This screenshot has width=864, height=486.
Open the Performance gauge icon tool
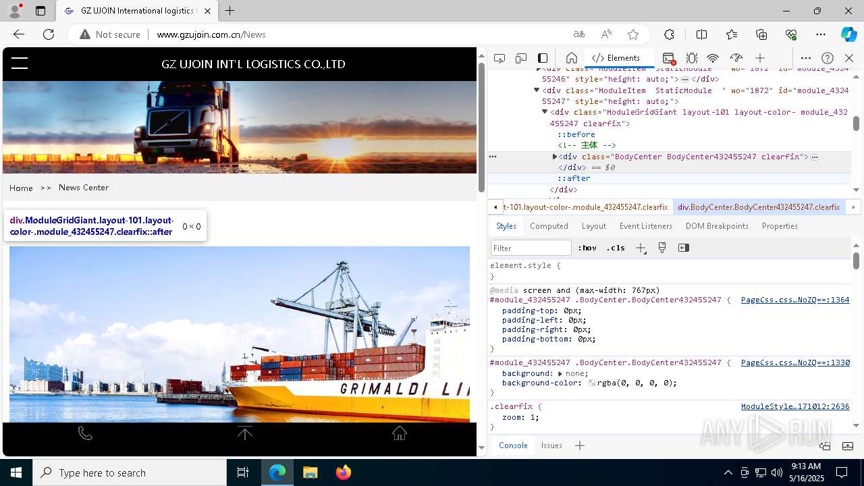736,58
